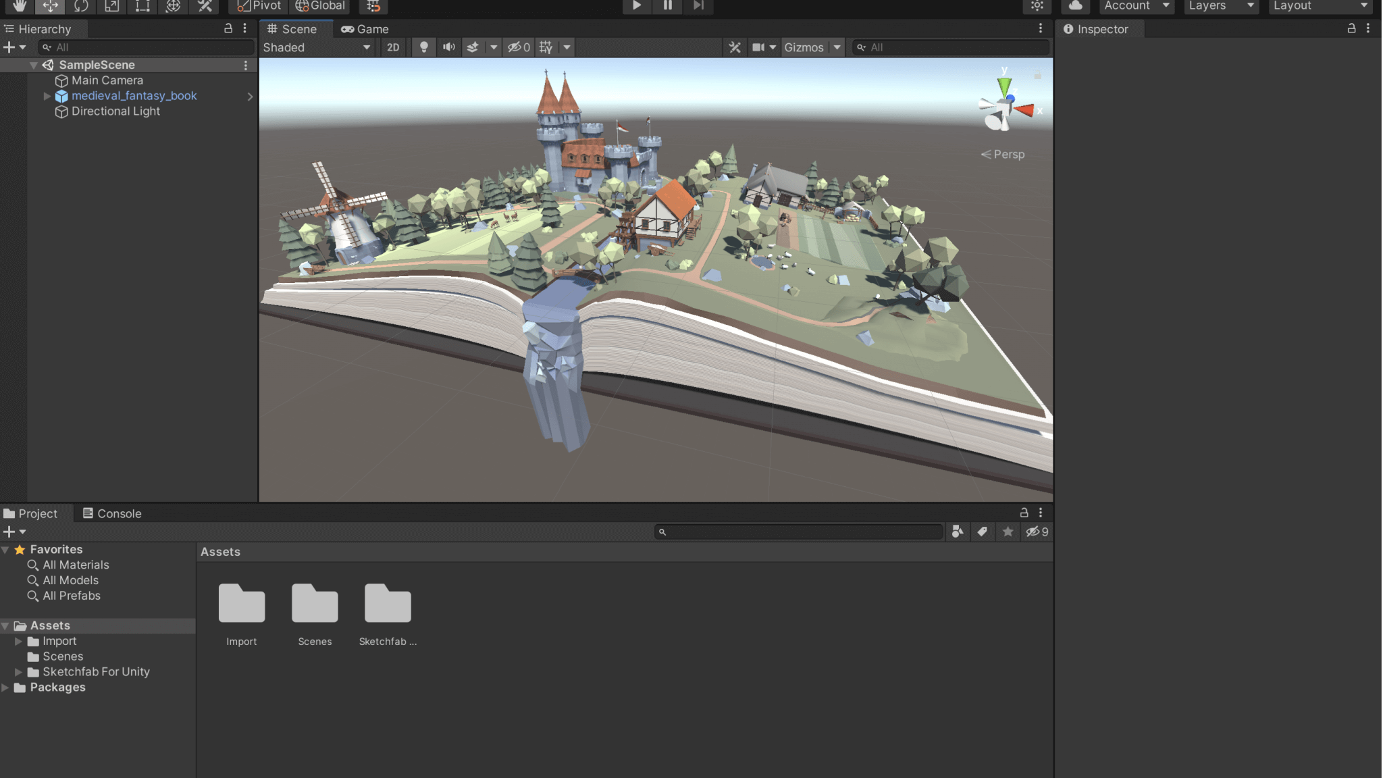Click the hidden objects count eye icon
The width and height of the screenshot is (1383, 778).
coord(518,47)
